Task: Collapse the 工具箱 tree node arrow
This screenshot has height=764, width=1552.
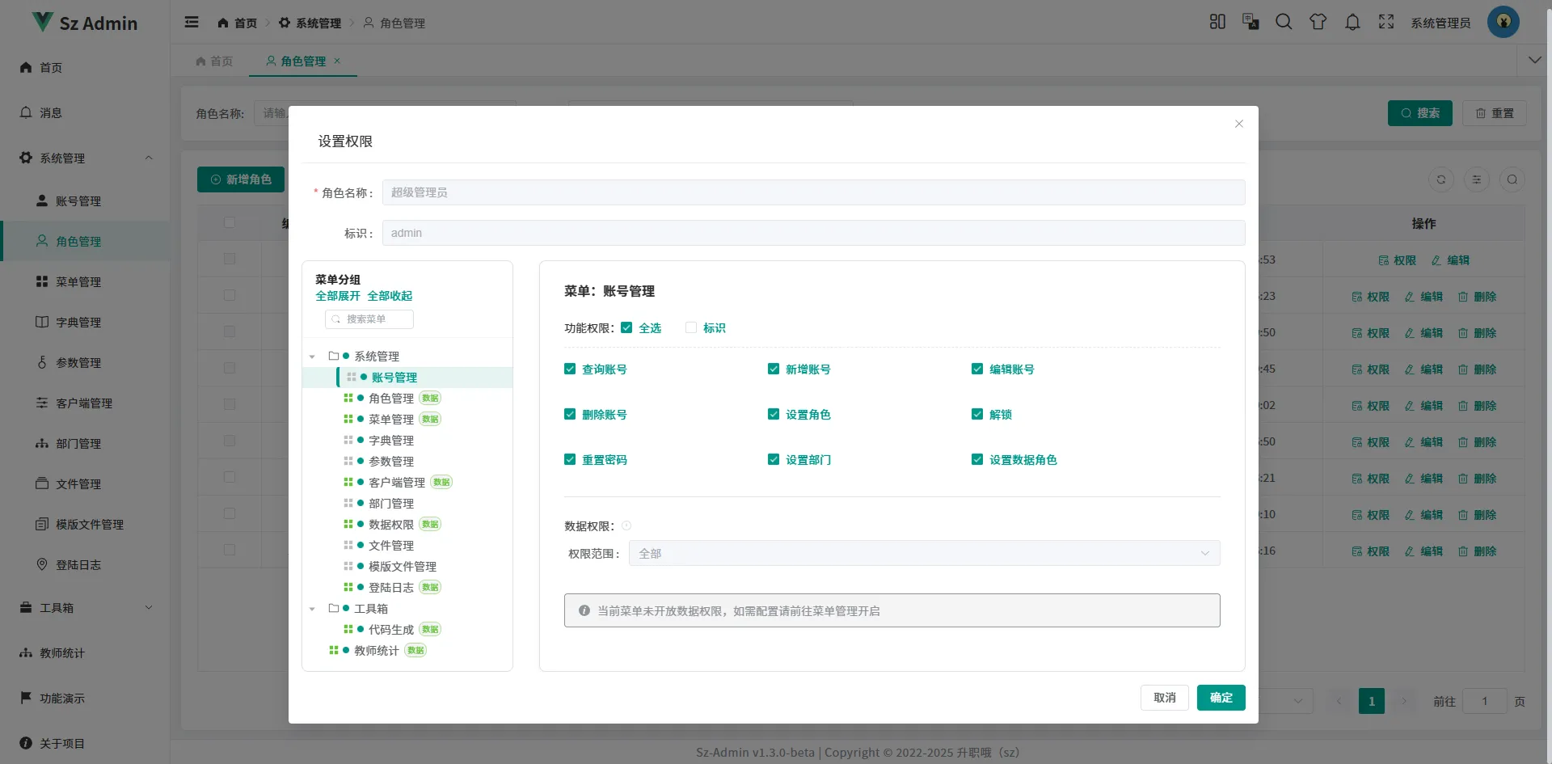Action: pyautogui.click(x=312, y=609)
